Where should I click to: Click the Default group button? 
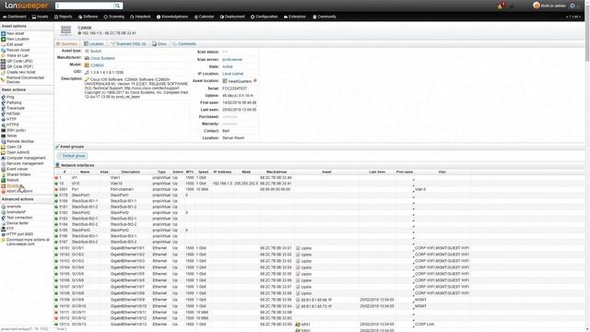[72, 156]
